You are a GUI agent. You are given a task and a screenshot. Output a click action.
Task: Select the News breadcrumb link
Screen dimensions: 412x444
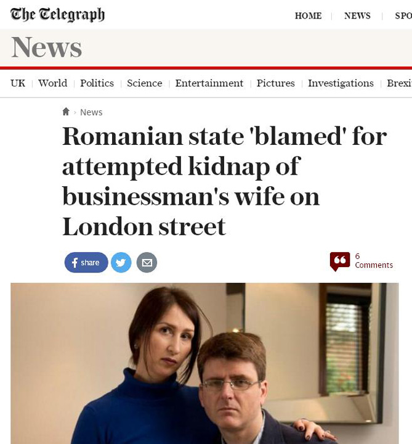(91, 112)
